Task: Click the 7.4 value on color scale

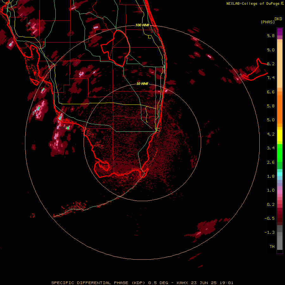Action: [271, 78]
